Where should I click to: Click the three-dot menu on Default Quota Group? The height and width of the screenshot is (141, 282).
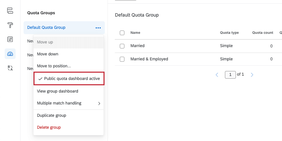click(x=98, y=28)
